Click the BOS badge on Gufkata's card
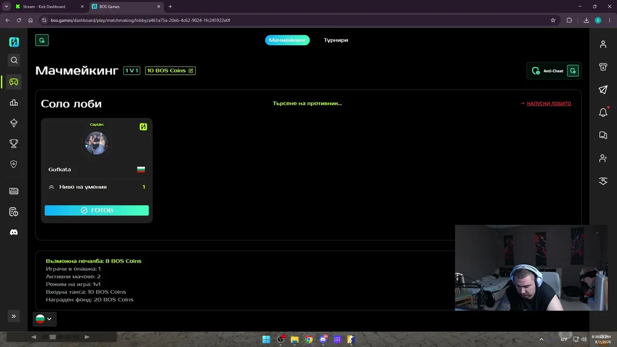This screenshot has width=617, height=347. pyautogui.click(x=143, y=127)
